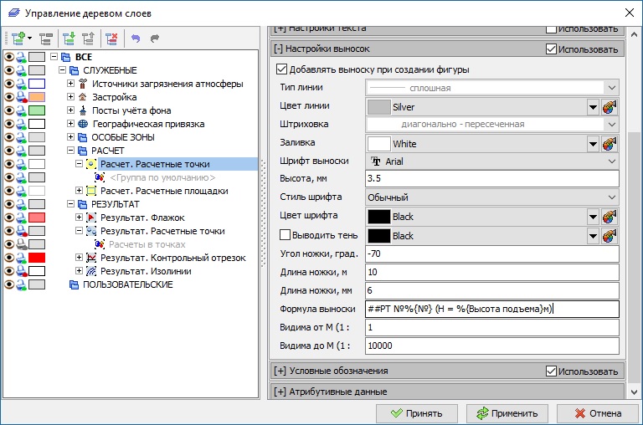Viewport: 643px width, 425px height.
Task: Open the 'Стиль шрифта' dropdown
Action: (x=491, y=198)
